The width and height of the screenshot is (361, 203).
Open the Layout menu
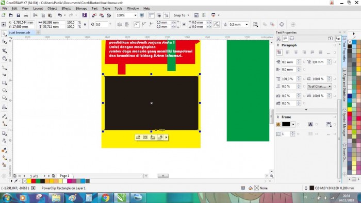point(38,9)
